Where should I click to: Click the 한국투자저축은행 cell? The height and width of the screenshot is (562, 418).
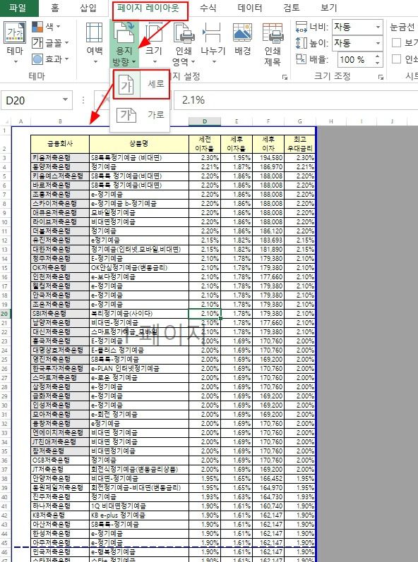(60, 369)
